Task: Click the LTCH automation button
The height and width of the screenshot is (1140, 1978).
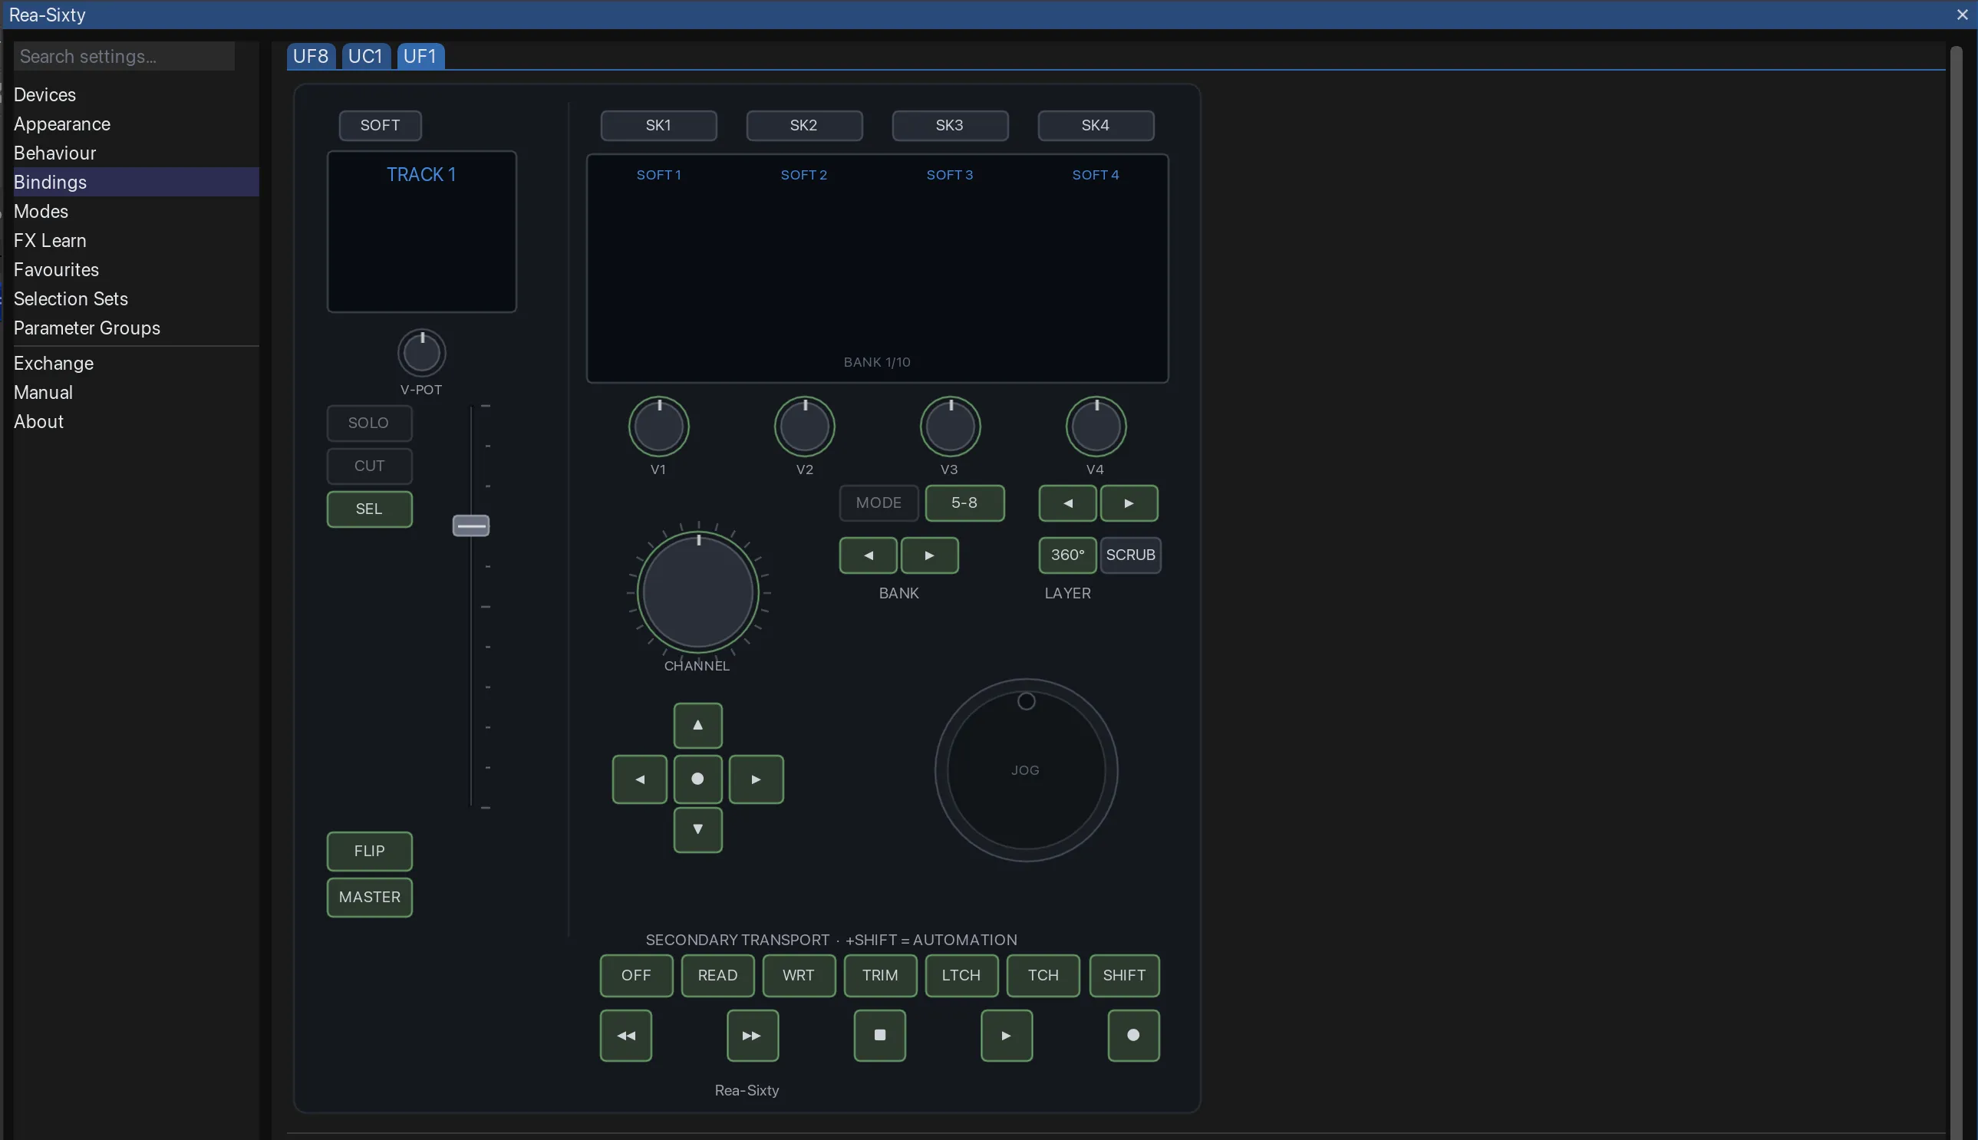Action: pos(961,976)
